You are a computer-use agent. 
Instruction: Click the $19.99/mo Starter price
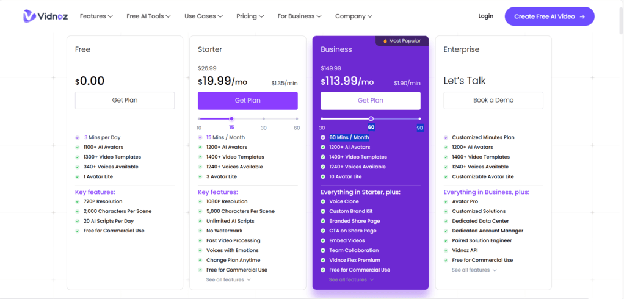[222, 81]
